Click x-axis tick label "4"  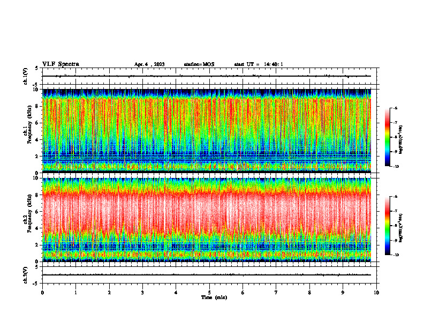pyautogui.click(x=176, y=293)
